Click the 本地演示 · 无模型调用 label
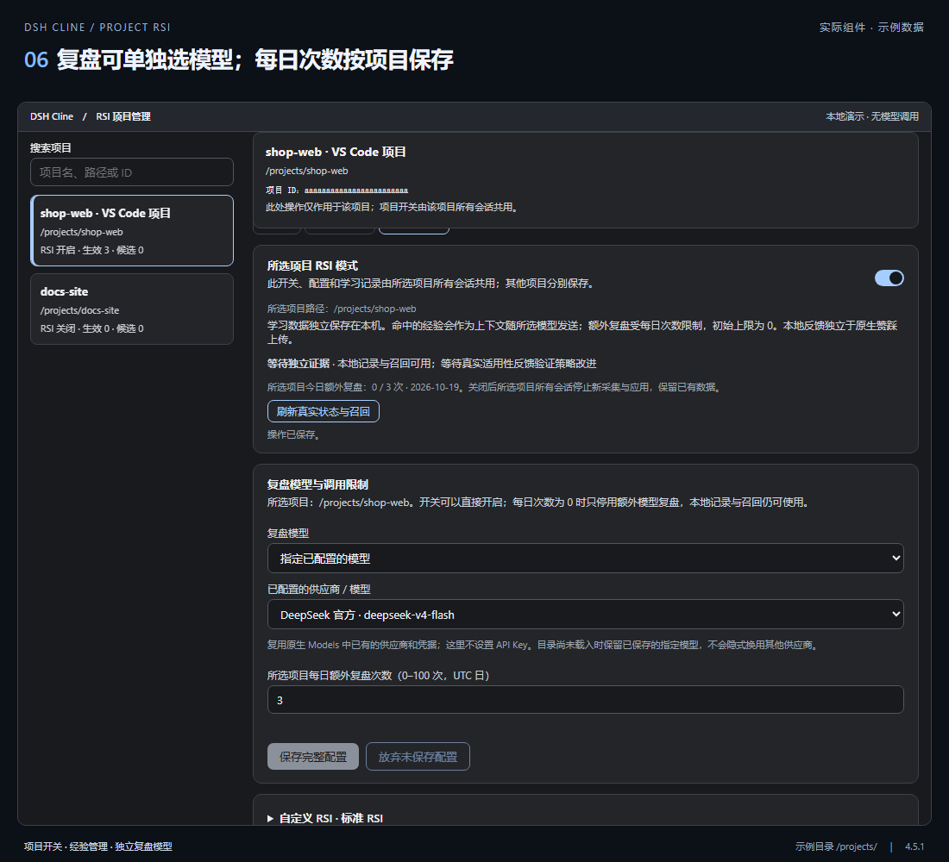 pos(872,116)
